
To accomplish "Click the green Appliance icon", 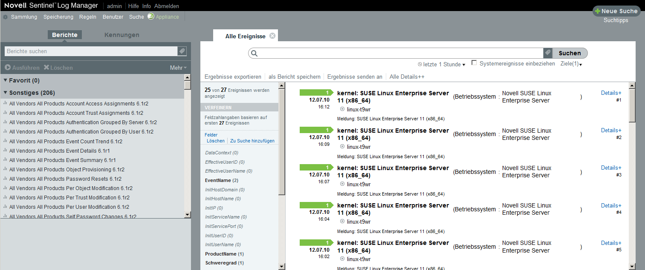I will coord(151,17).
